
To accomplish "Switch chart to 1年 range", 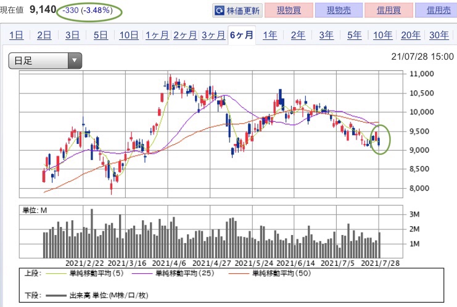I will coord(270,35).
